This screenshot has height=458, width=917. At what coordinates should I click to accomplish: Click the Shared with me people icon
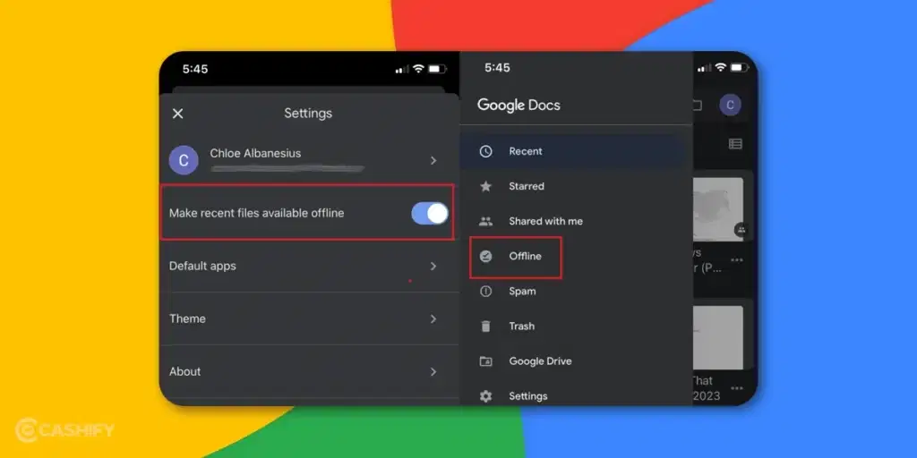(486, 222)
